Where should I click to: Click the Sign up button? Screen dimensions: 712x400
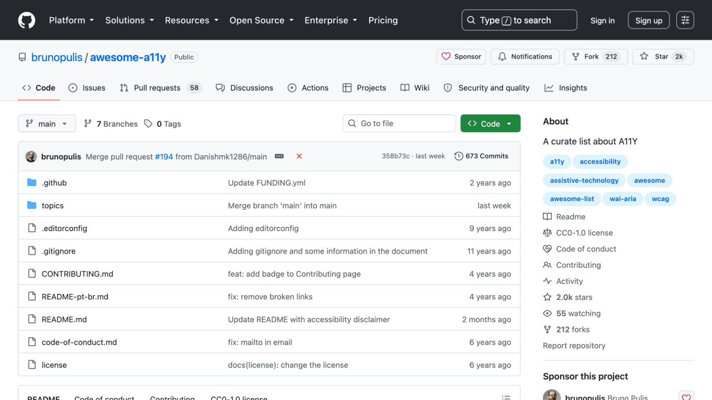coord(649,20)
